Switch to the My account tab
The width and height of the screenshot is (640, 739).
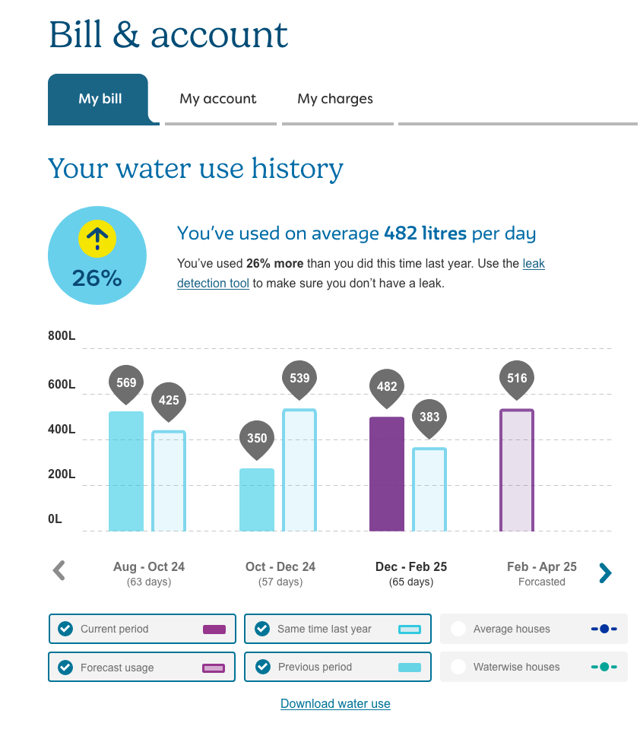tap(218, 99)
